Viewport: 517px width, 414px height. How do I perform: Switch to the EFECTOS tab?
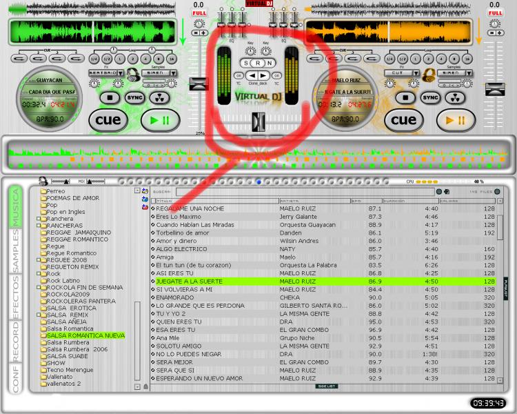(x=15, y=297)
